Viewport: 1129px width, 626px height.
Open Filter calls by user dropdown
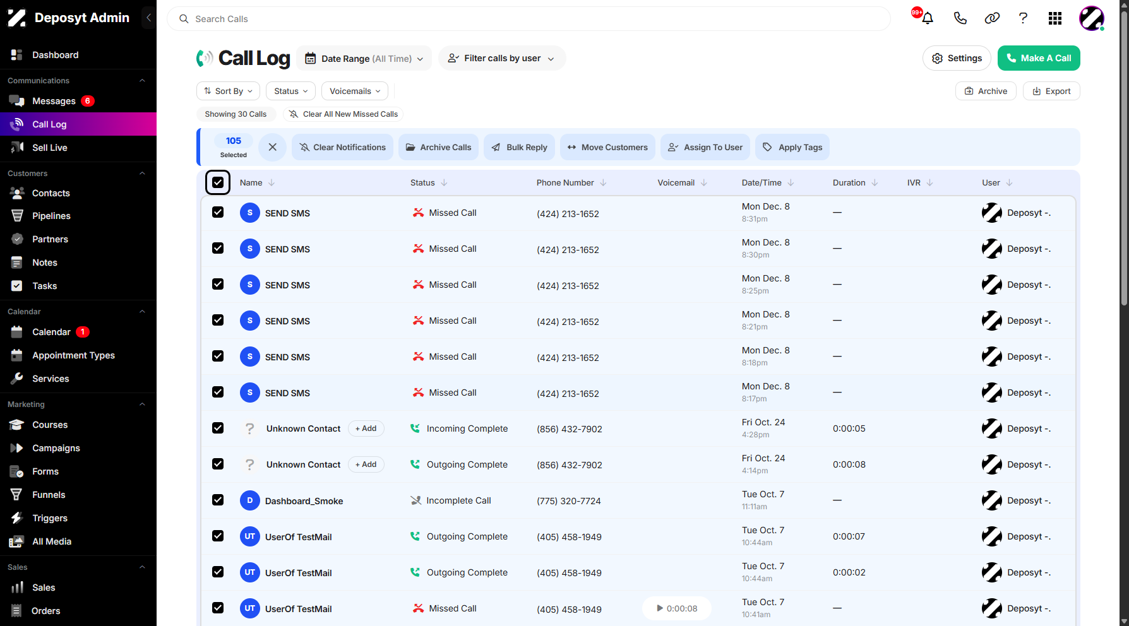[502, 58]
